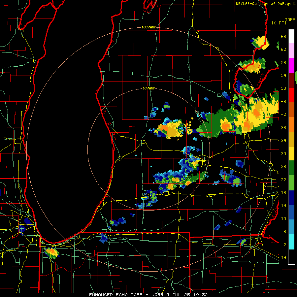This screenshot has height=297, width=297.
Task: Click the 66 value on the legend scale
Action: (x=283, y=36)
